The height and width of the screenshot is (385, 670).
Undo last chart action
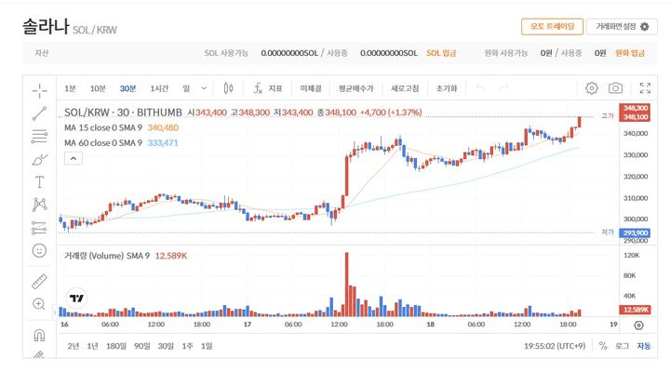pyautogui.click(x=480, y=88)
